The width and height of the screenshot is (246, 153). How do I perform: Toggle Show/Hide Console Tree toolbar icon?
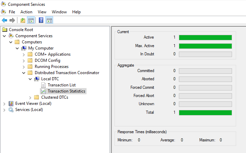(x=31, y=20)
